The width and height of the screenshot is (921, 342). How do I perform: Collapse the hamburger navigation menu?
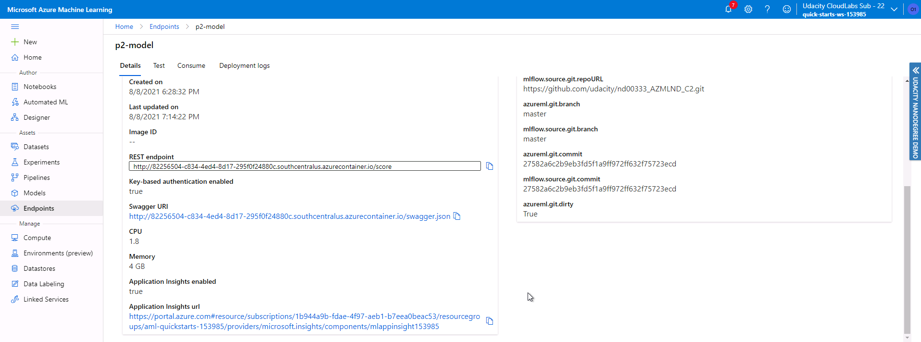15,26
